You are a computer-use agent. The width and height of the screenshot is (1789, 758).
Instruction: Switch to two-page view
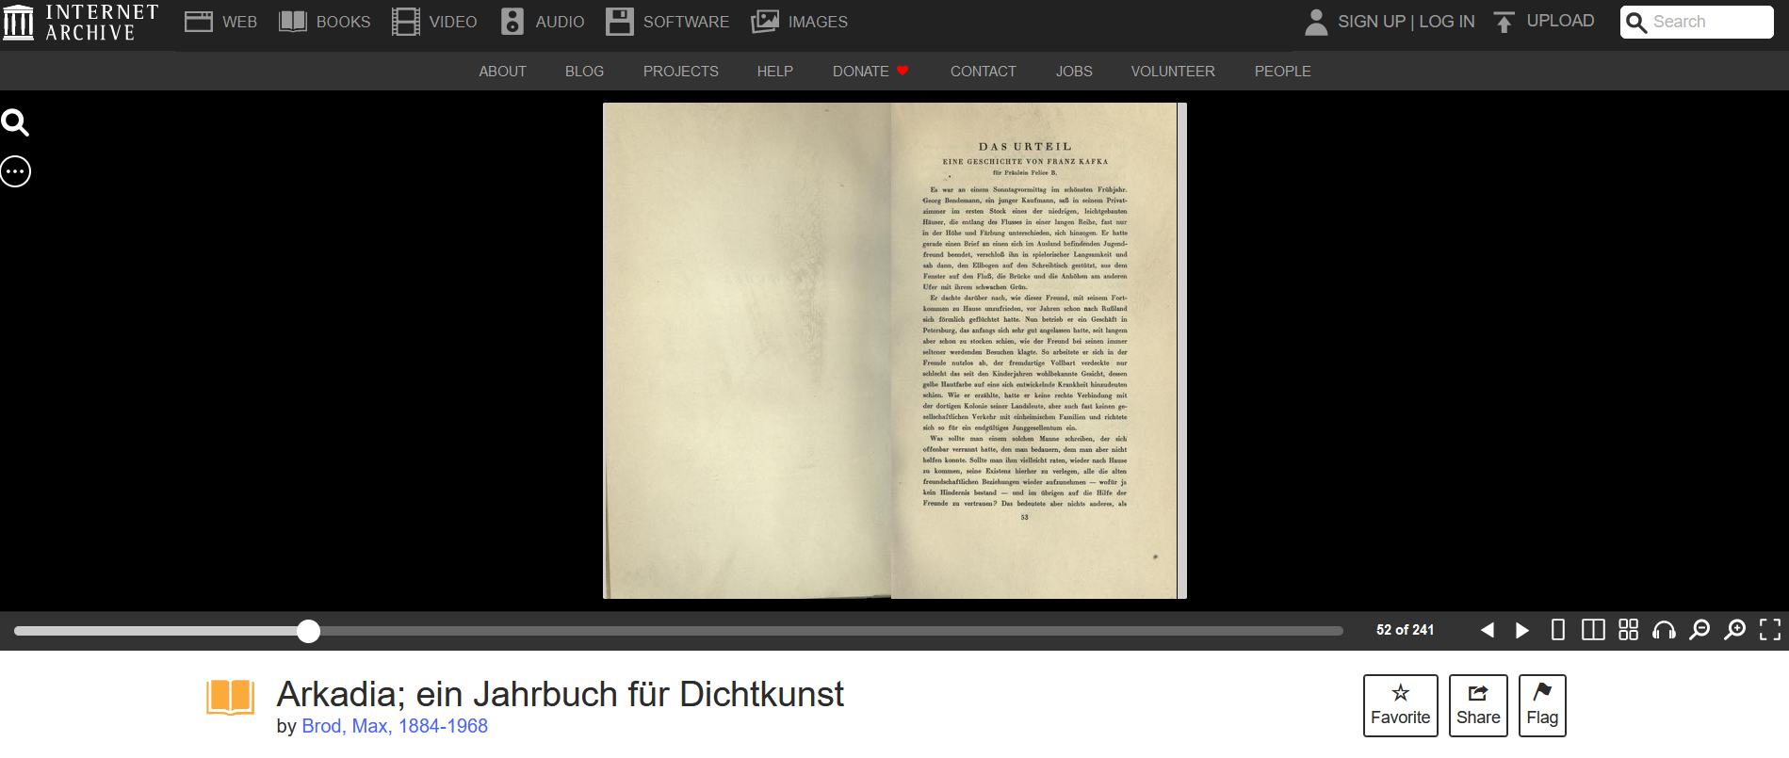(x=1593, y=630)
